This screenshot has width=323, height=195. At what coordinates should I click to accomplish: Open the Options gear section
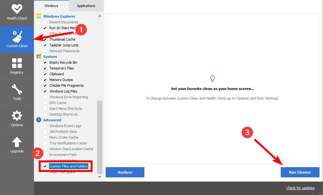[17, 118]
